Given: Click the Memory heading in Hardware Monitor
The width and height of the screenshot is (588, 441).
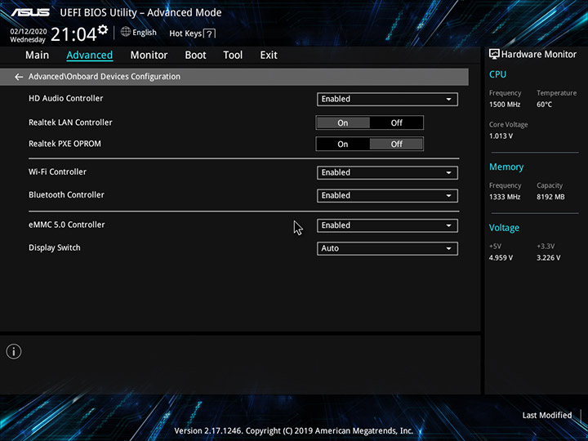Looking at the screenshot, I should coord(506,167).
